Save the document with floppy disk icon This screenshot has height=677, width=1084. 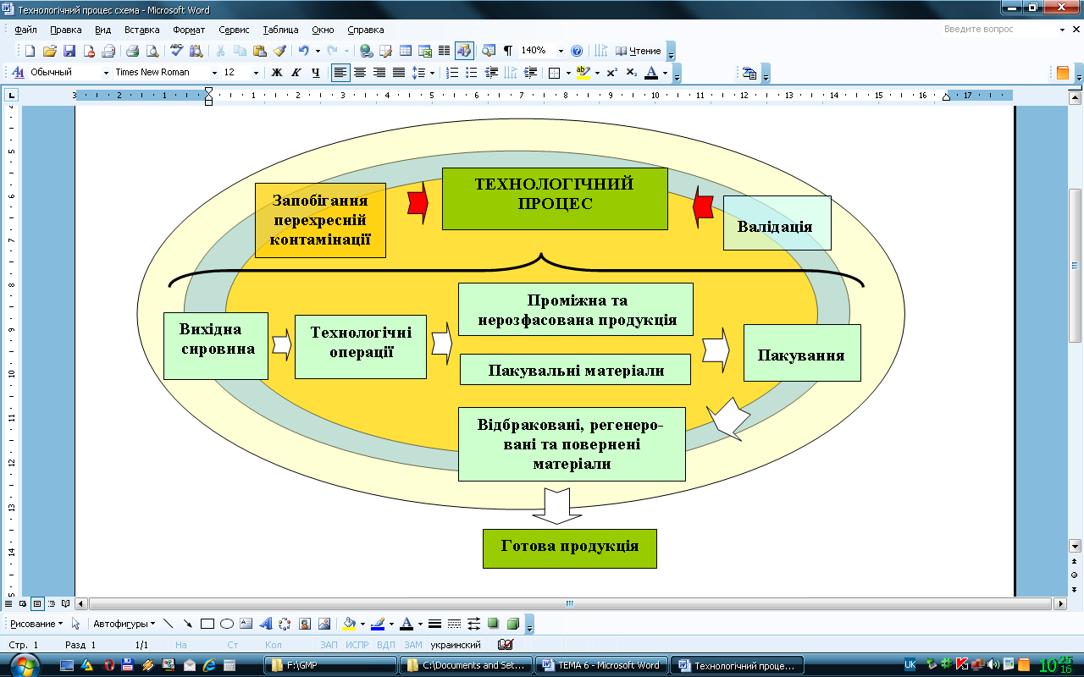69,51
